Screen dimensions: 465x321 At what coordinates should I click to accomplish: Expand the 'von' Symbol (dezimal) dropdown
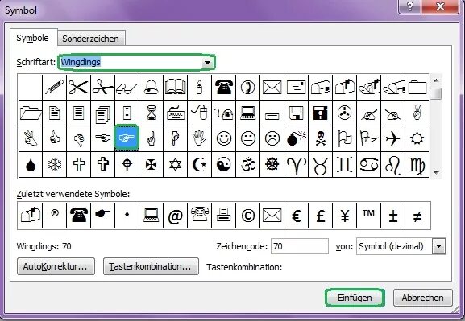pyautogui.click(x=439, y=246)
